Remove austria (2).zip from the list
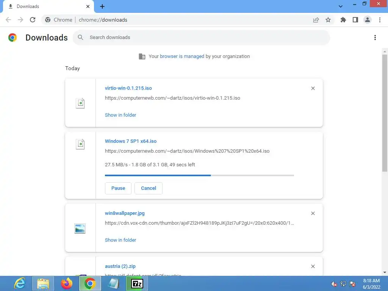The width and height of the screenshot is (388, 291). pyautogui.click(x=313, y=266)
